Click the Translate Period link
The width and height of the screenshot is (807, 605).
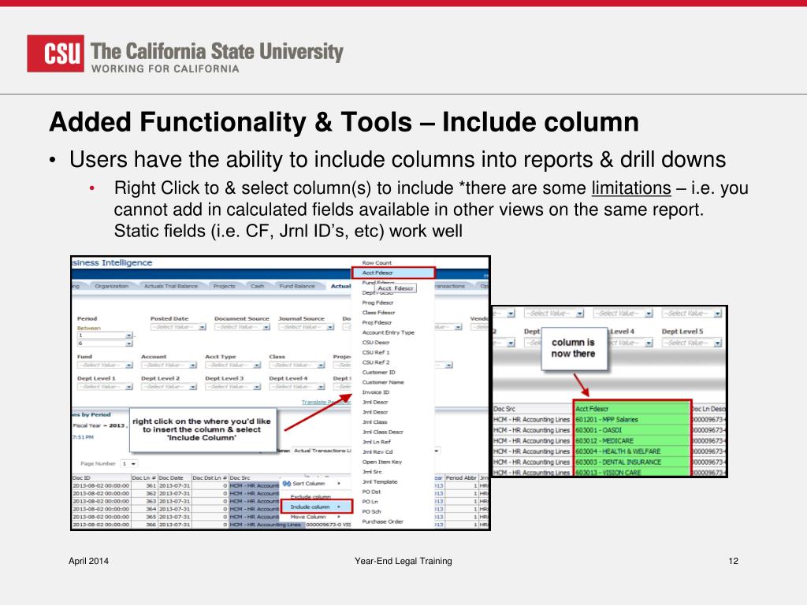coord(325,403)
